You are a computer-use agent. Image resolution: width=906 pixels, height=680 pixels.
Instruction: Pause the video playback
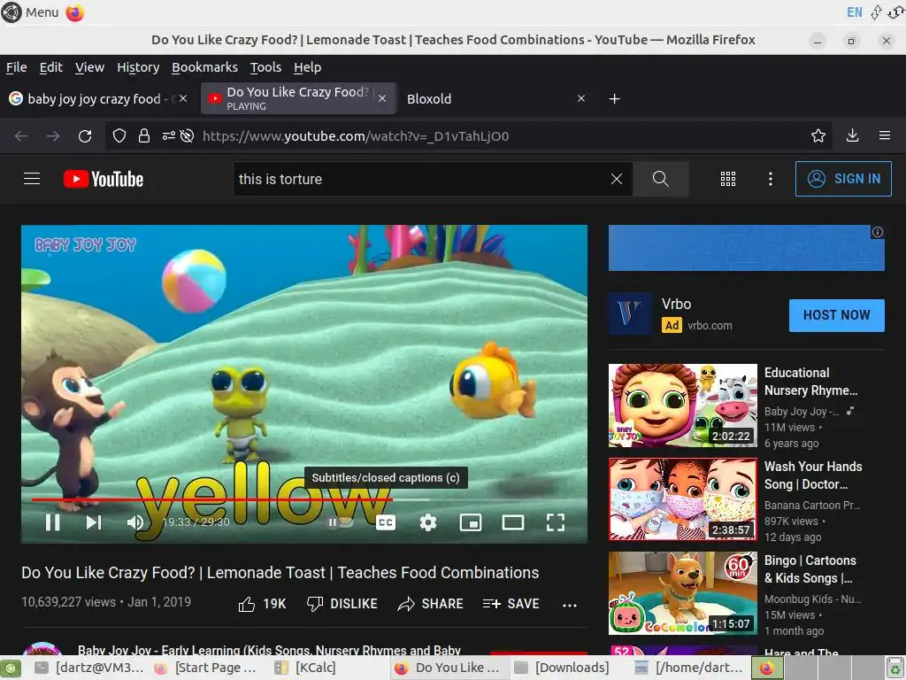(x=52, y=522)
